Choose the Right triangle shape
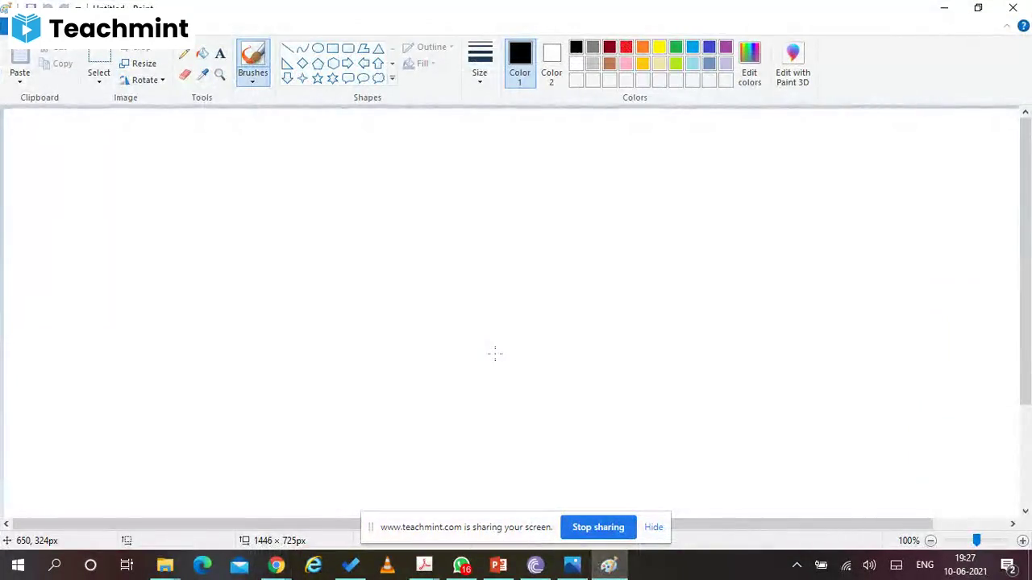The height and width of the screenshot is (580, 1032). point(287,64)
